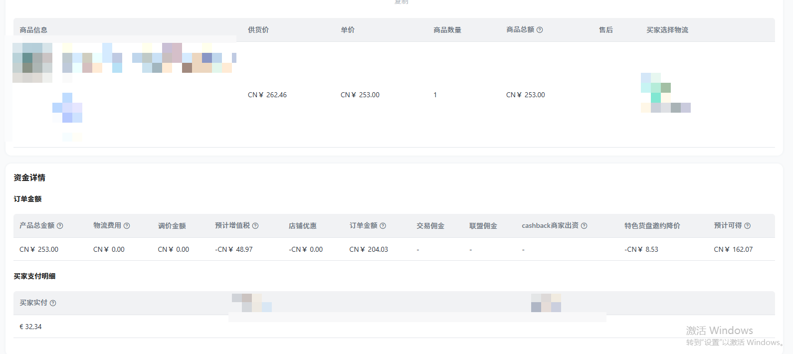
Task: Show the 预计增值税 info icon tooltip
Action: point(255,226)
